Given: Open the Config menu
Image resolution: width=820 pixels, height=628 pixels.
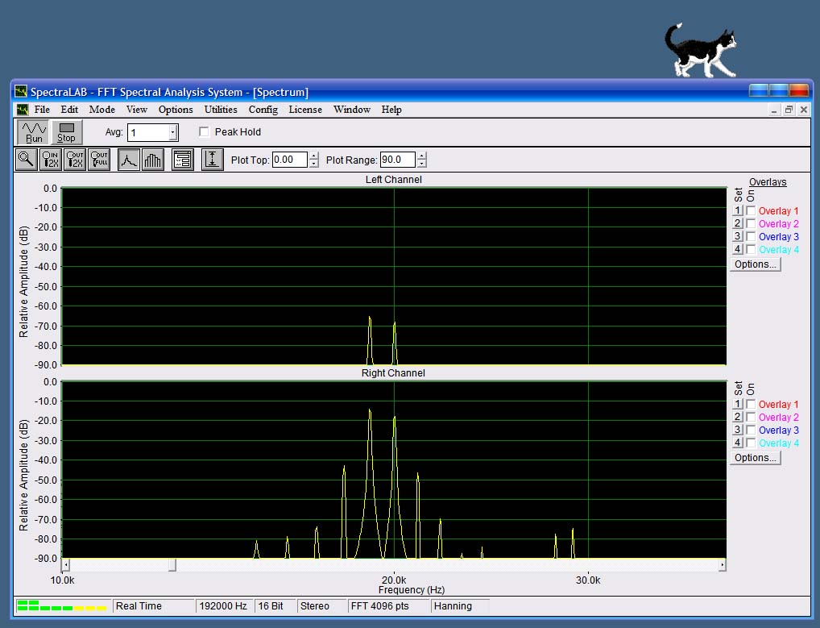Looking at the screenshot, I should tap(263, 110).
